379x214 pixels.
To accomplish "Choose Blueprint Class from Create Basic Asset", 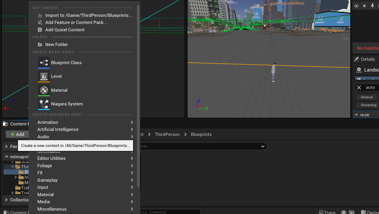I will [85, 63].
